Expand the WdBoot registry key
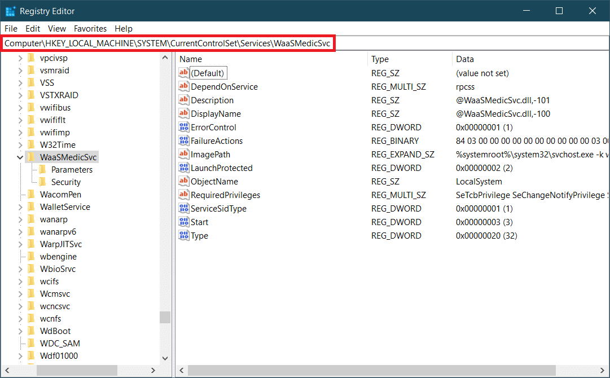 pyautogui.click(x=20, y=331)
